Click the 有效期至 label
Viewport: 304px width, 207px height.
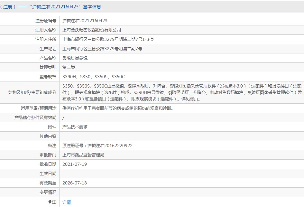coord(48,183)
